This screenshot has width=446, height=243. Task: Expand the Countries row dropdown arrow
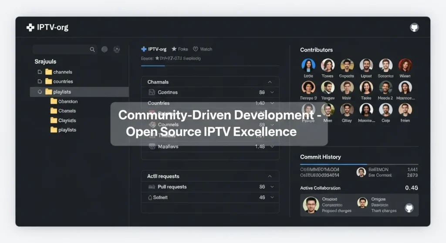tap(272, 103)
